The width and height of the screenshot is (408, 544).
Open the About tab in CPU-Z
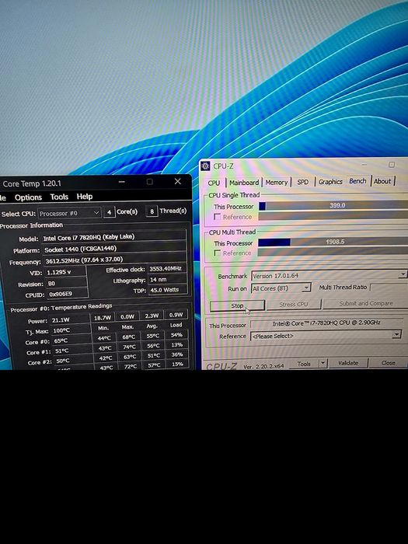click(x=382, y=181)
